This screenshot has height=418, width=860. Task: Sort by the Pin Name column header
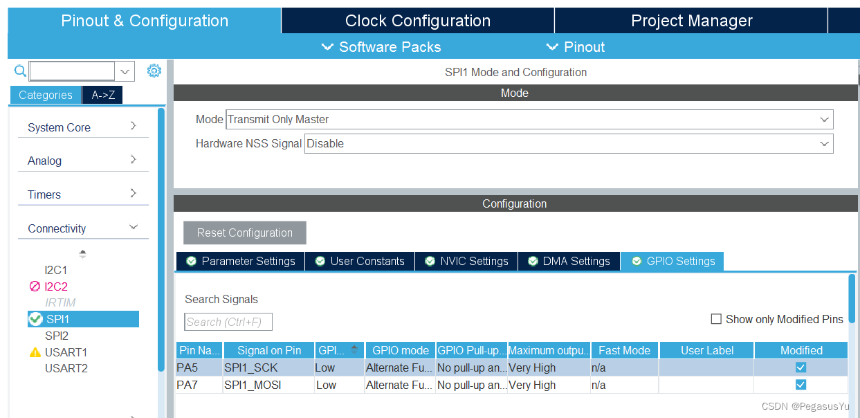click(199, 350)
